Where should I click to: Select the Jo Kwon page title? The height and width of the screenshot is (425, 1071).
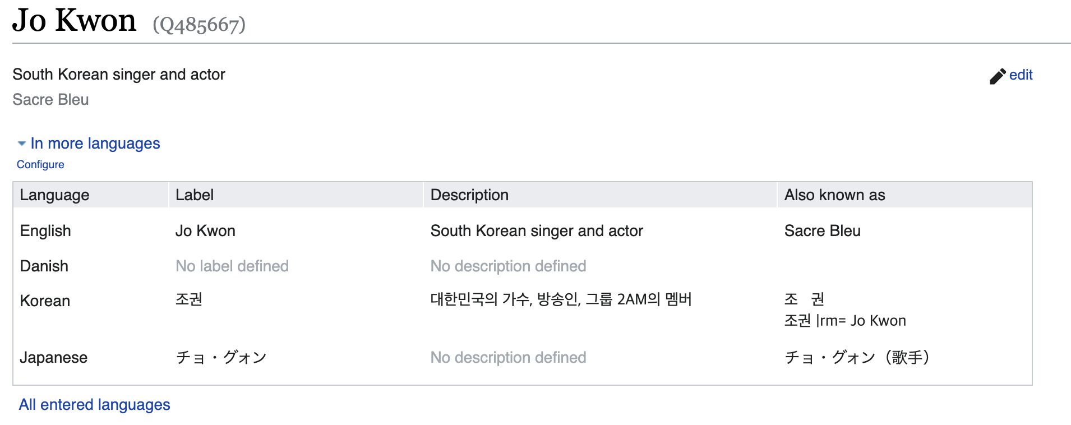point(74,21)
